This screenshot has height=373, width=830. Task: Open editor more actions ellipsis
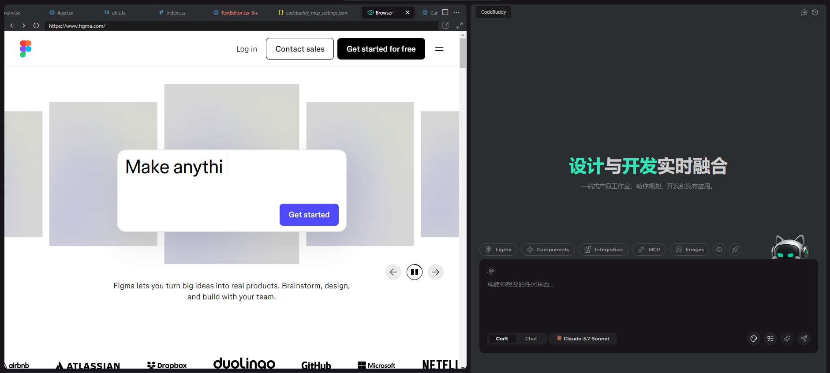456,12
